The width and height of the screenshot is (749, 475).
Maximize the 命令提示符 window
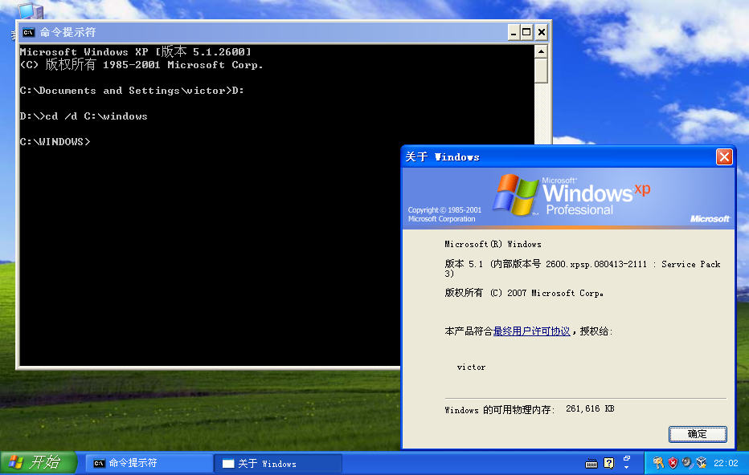click(526, 32)
